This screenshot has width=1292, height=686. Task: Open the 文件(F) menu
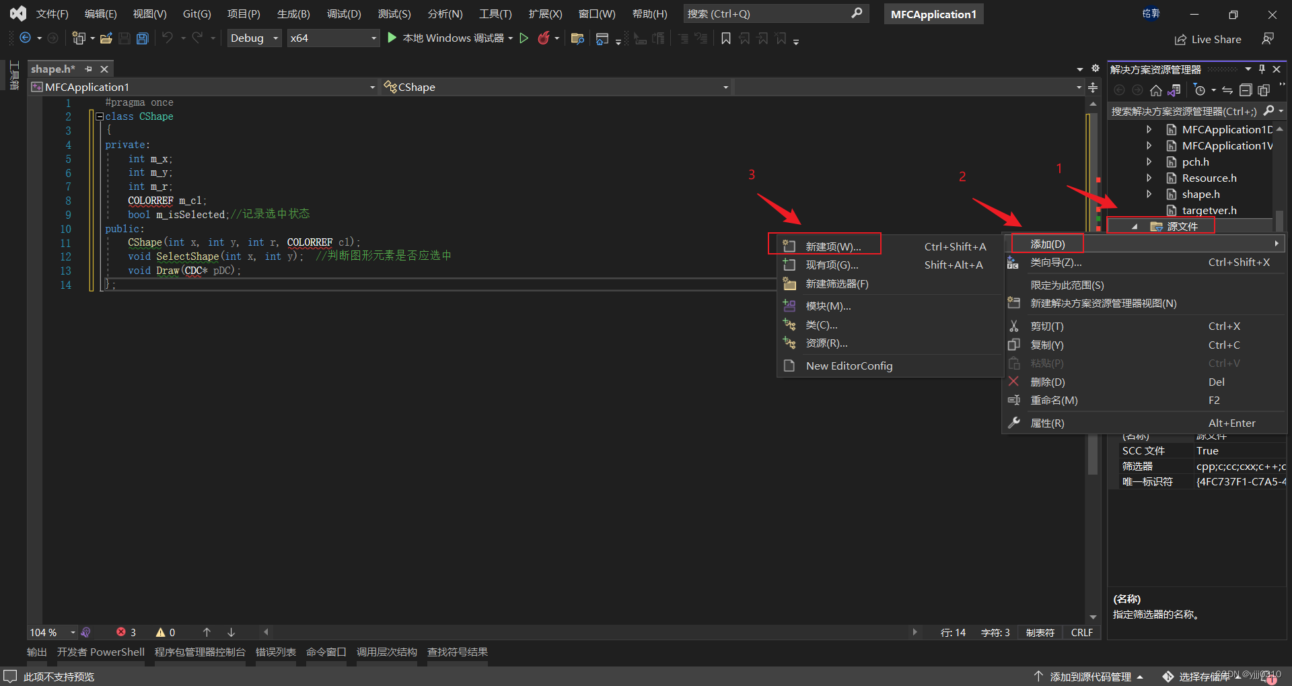52,13
